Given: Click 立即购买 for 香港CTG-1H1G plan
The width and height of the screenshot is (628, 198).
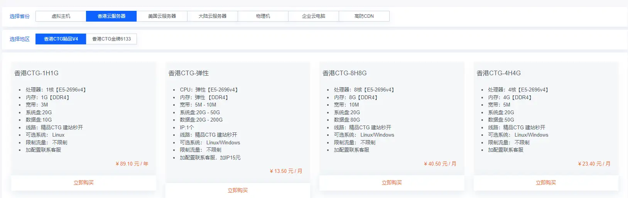Looking at the screenshot, I should 84,183.
